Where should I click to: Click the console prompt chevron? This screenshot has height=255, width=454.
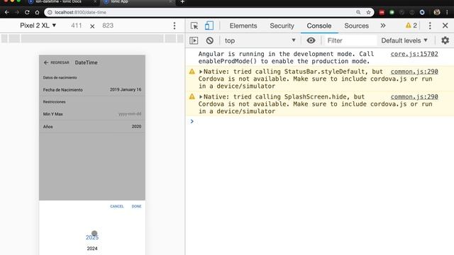coord(192,121)
